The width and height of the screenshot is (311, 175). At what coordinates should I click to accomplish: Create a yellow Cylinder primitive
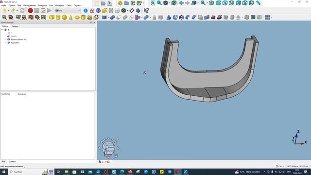58,17
